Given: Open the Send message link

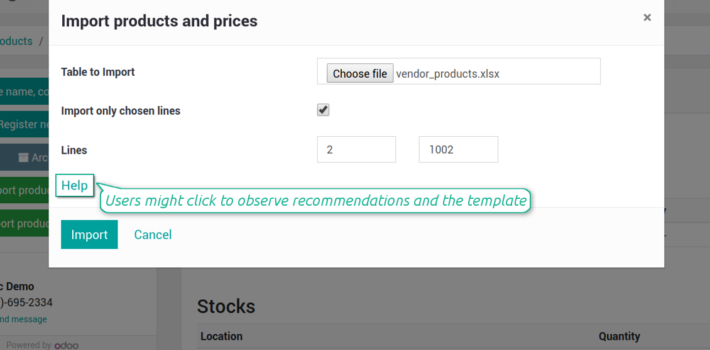Looking at the screenshot, I should point(23,319).
